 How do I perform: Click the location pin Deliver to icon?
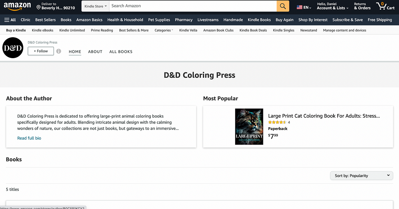[39, 7]
